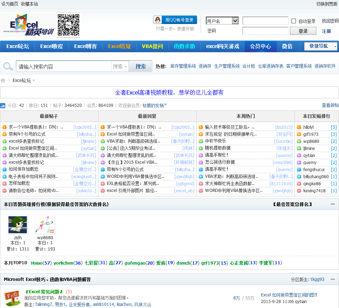Open the 函数求助 nav tab
The width and height of the screenshot is (339, 308).
(x=184, y=46)
